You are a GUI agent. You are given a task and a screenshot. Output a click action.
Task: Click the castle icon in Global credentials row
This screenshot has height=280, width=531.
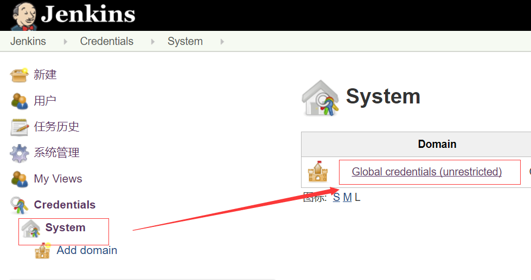click(x=318, y=172)
